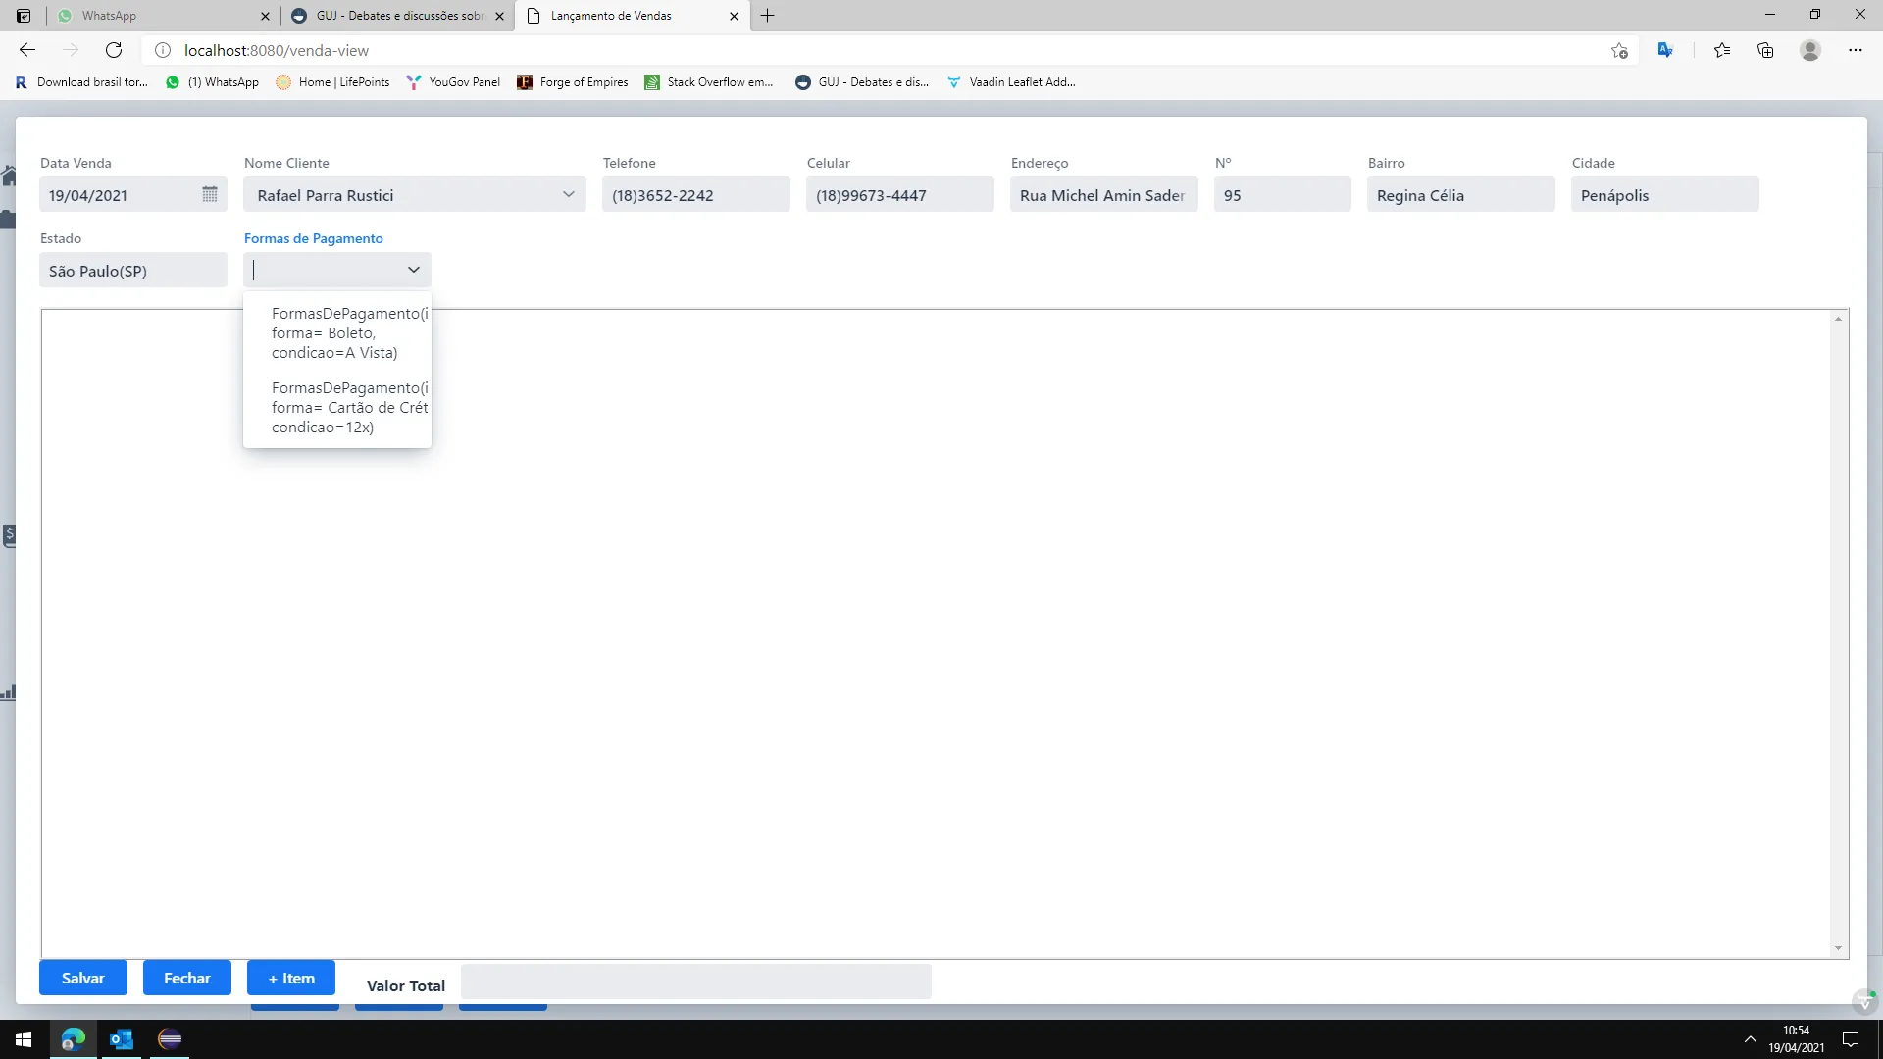1883x1059 pixels.
Task: Add this page to favorites star icon
Action: point(1619,50)
